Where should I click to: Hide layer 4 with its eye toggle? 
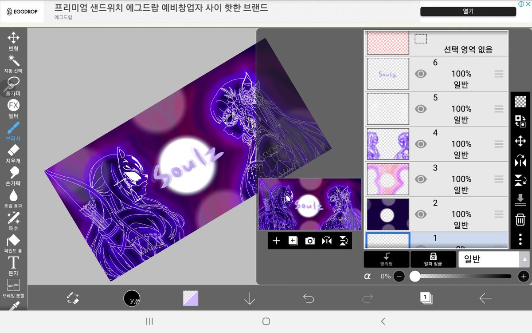[x=421, y=143]
